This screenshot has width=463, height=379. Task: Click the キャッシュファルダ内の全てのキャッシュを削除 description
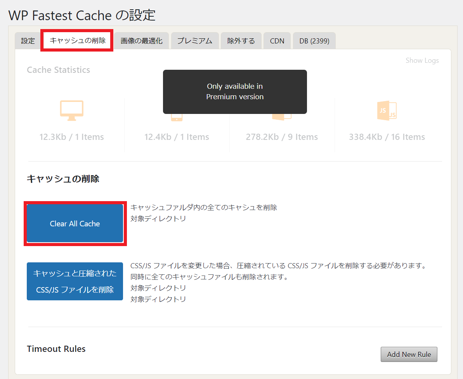point(204,207)
